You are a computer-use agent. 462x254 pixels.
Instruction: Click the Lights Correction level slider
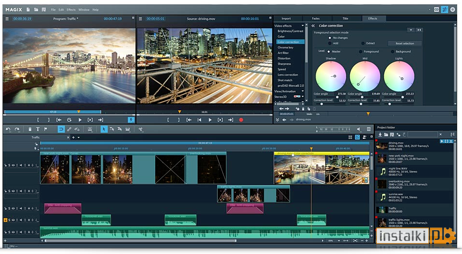pyautogui.click(x=398, y=104)
